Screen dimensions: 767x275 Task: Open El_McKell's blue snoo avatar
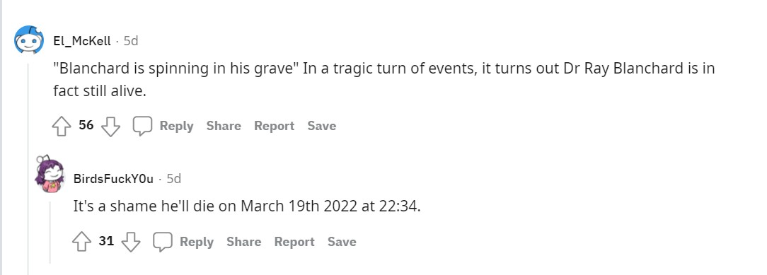tap(29, 40)
